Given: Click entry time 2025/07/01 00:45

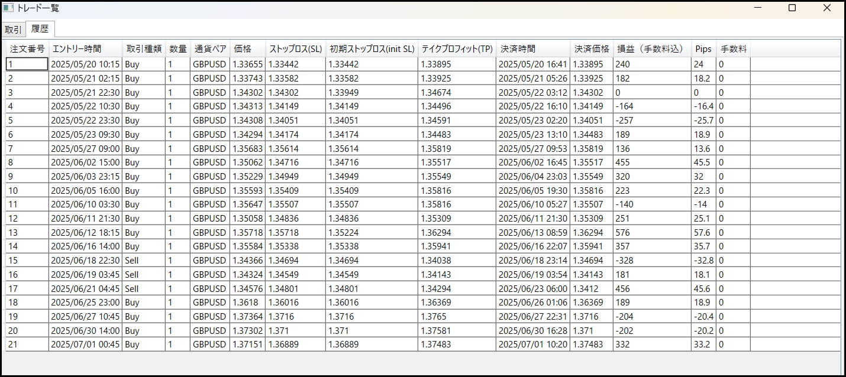Looking at the screenshot, I should [x=85, y=344].
